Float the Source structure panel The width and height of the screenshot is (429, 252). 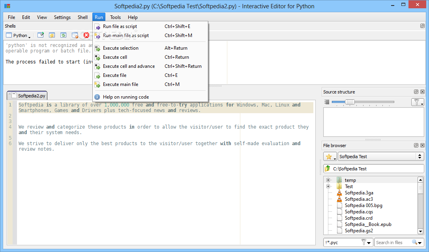point(416,92)
